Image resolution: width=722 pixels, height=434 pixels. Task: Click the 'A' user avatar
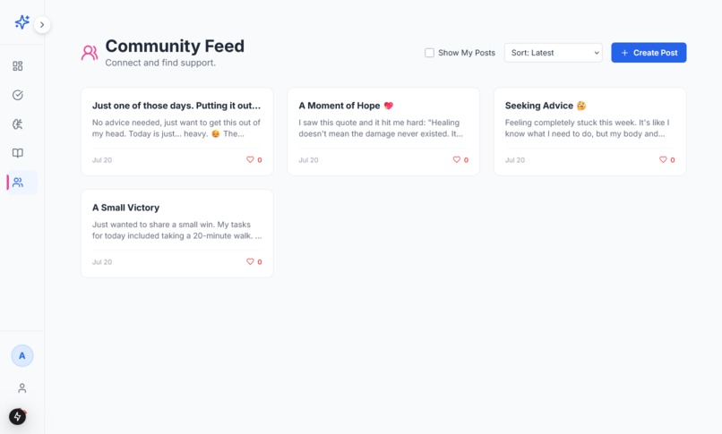[22, 356]
